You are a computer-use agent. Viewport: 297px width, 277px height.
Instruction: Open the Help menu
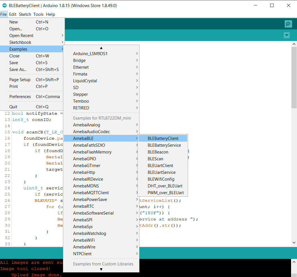tap(50, 14)
